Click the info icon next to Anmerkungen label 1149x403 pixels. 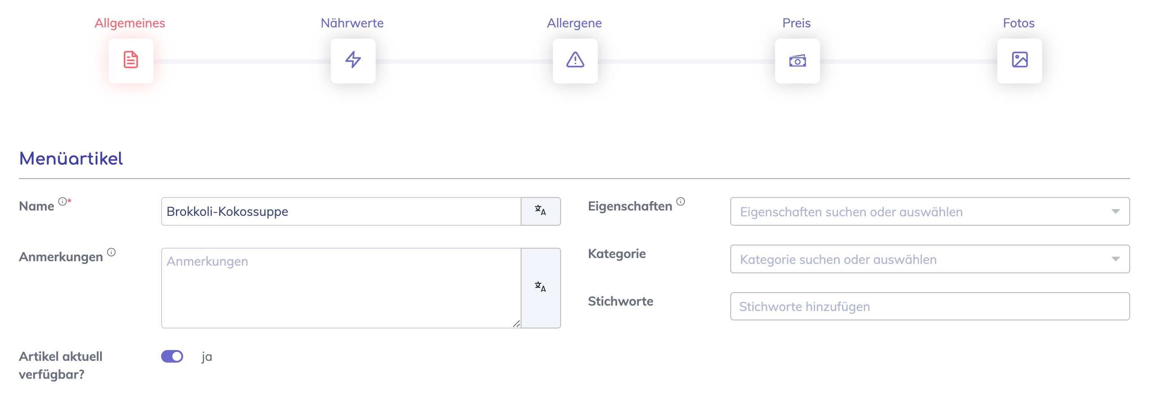(111, 252)
